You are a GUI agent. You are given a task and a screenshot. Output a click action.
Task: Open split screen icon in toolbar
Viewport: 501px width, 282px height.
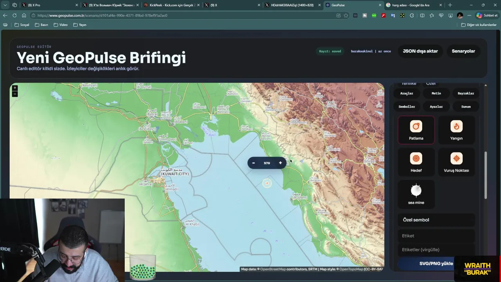click(x=422, y=15)
